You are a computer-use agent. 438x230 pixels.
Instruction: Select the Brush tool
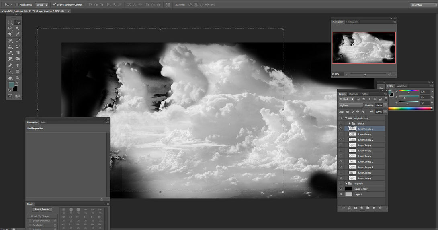(x=18, y=40)
